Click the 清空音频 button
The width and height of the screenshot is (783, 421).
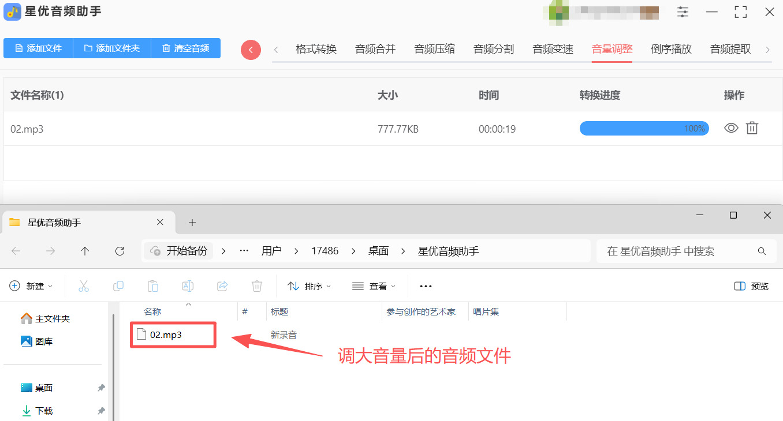185,48
